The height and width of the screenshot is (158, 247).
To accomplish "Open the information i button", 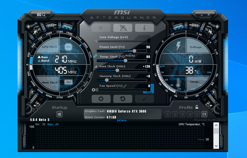I will tap(145, 28).
